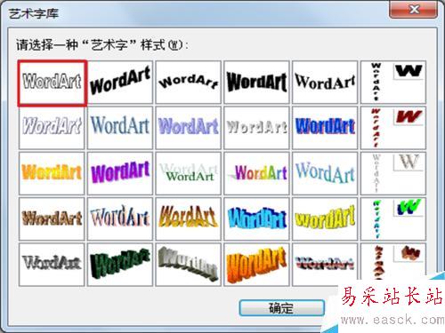
Task: Select the dark green 3D block WordArt
Action: click(120, 265)
